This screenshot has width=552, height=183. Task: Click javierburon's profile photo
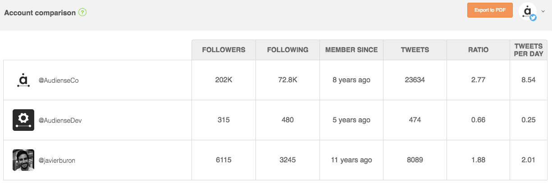tap(23, 160)
